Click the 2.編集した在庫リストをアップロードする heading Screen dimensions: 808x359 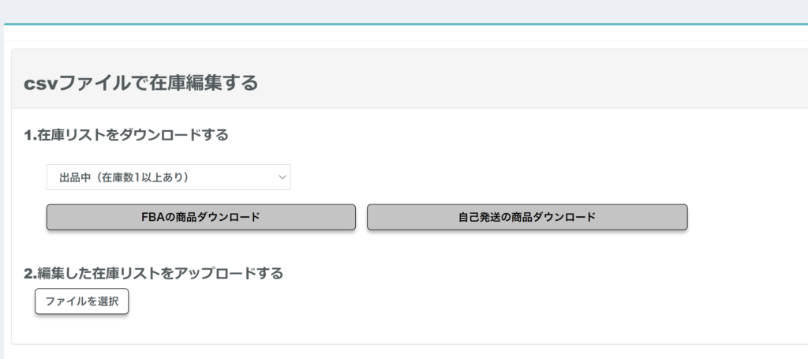(x=153, y=274)
